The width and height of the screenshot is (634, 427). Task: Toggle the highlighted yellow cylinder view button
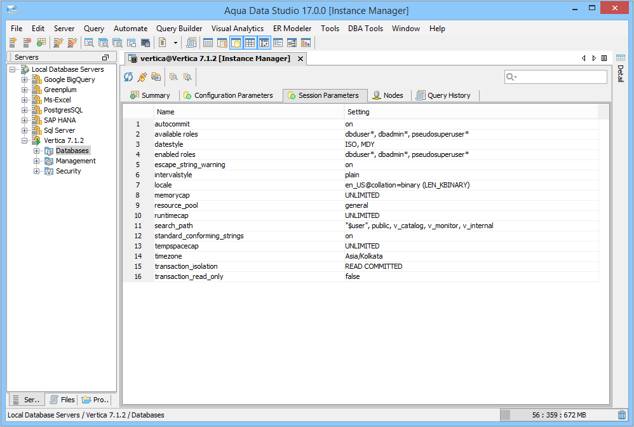(236, 43)
